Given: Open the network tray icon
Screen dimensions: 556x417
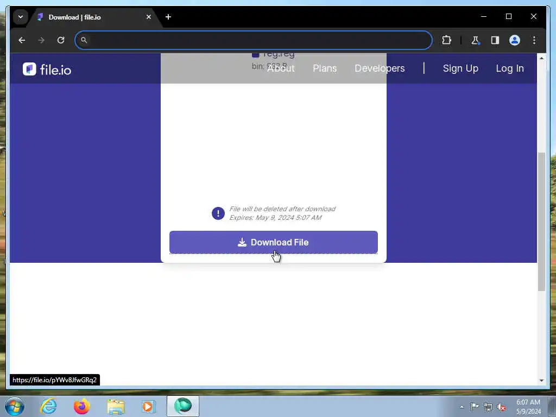Looking at the screenshot, I should (x=488, y=407).
